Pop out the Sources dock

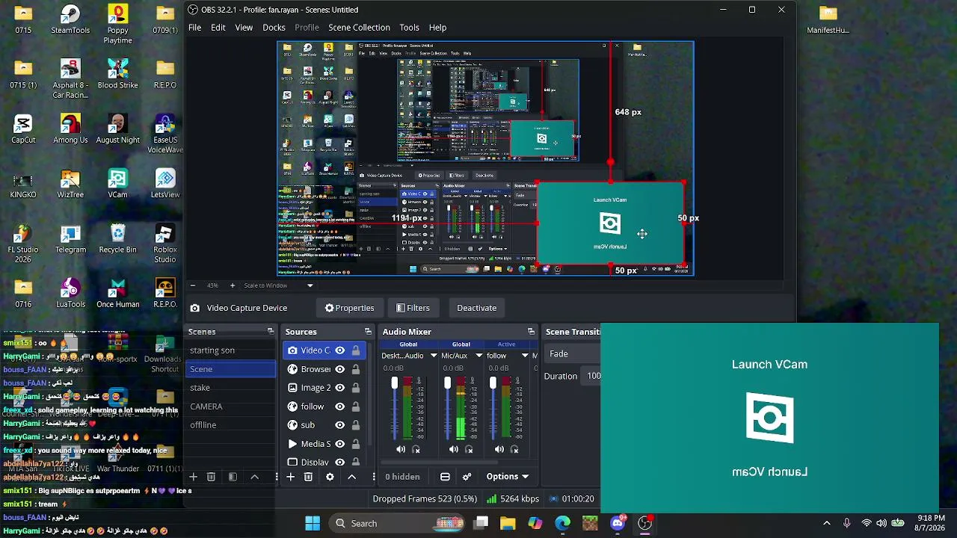[368, 332]
